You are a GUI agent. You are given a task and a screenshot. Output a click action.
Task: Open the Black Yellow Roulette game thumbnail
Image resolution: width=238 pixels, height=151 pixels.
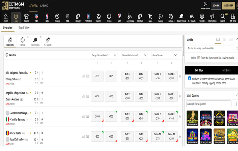pos(219,118)
